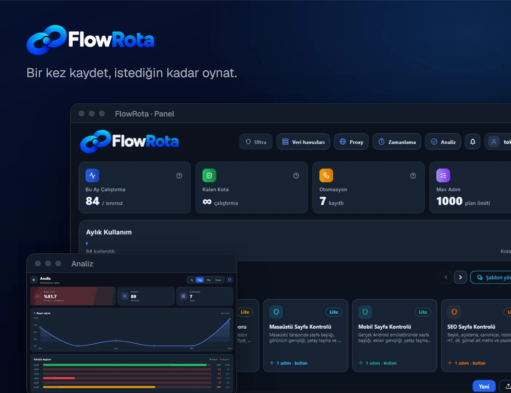Click the back arrow in Analiz panel
511x393 pixels.
(34, 280)
